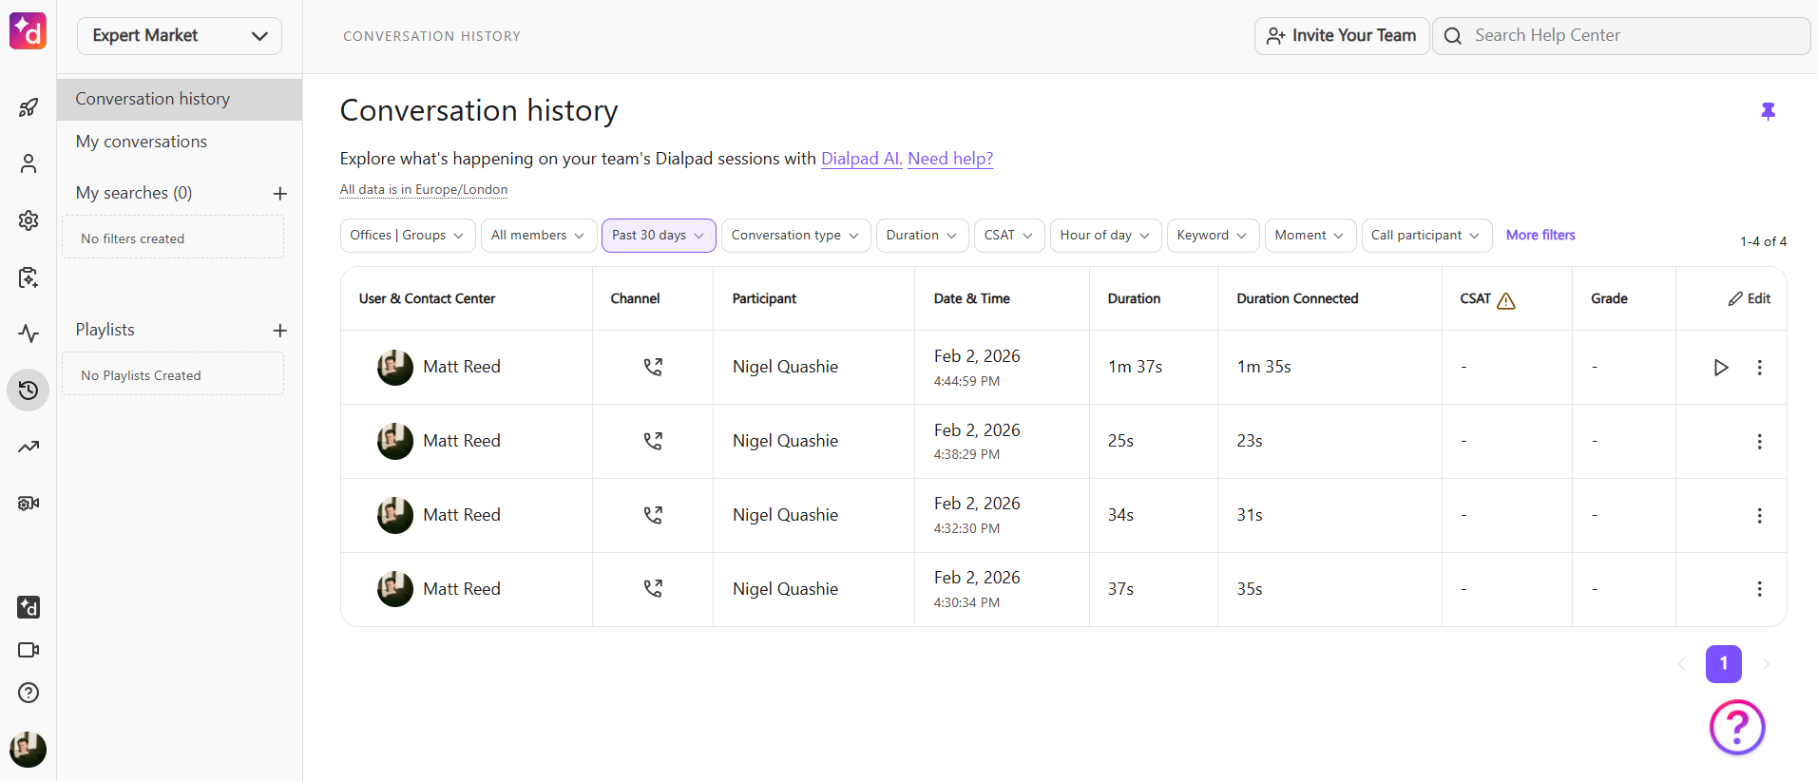Click Invite Your Team button
The width and height of the screenshot is (1817, 781).
tap(1342, 36)
